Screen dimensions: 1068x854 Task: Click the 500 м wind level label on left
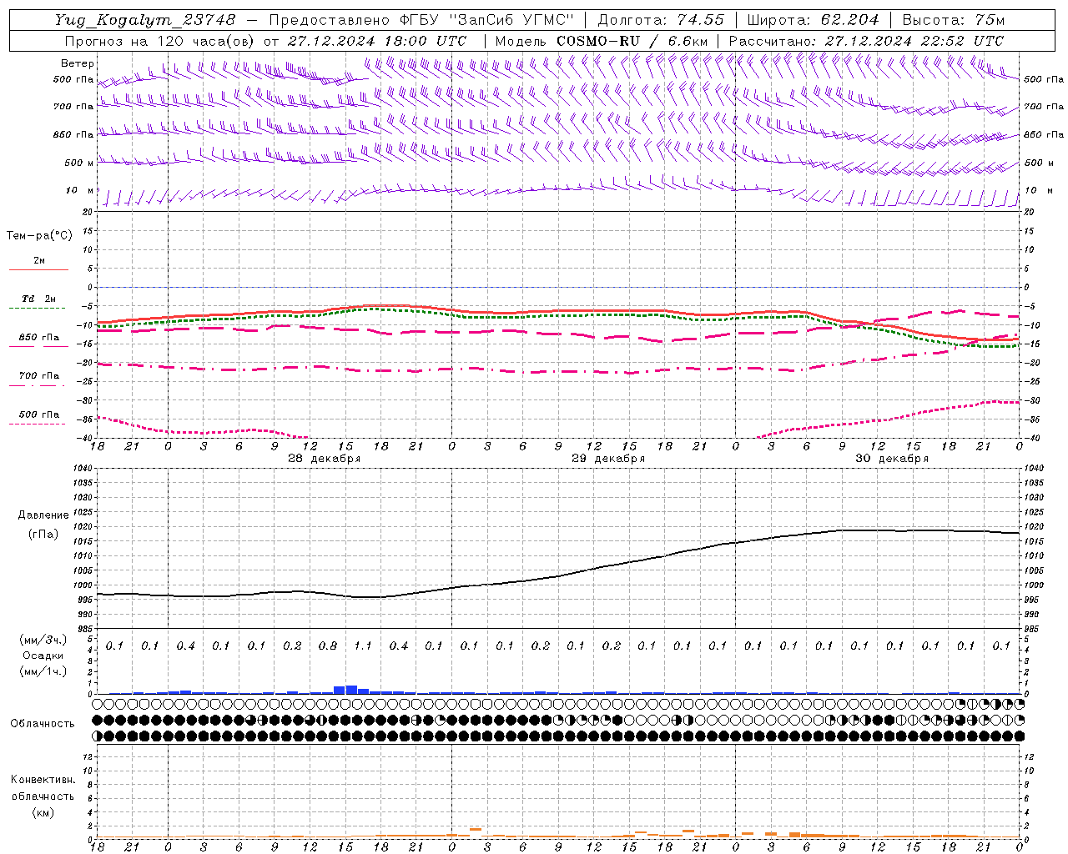[x=79, y=163]
